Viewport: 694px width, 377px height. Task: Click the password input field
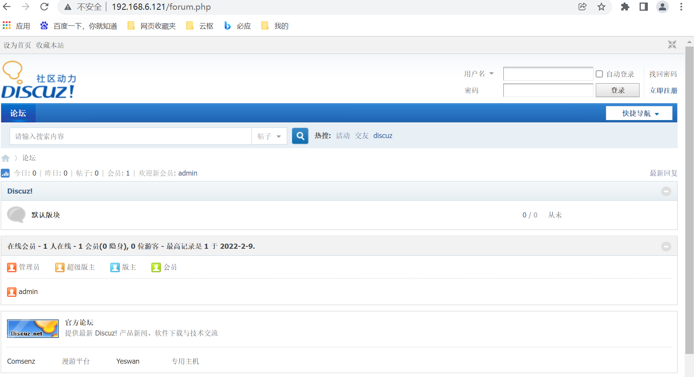point(548,90)
